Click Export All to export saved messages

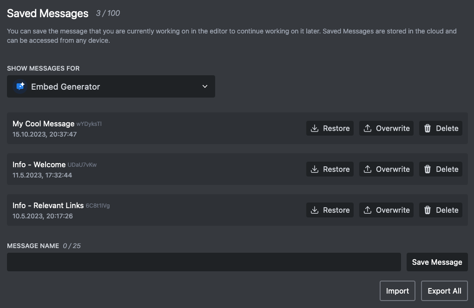coord(444,291)
